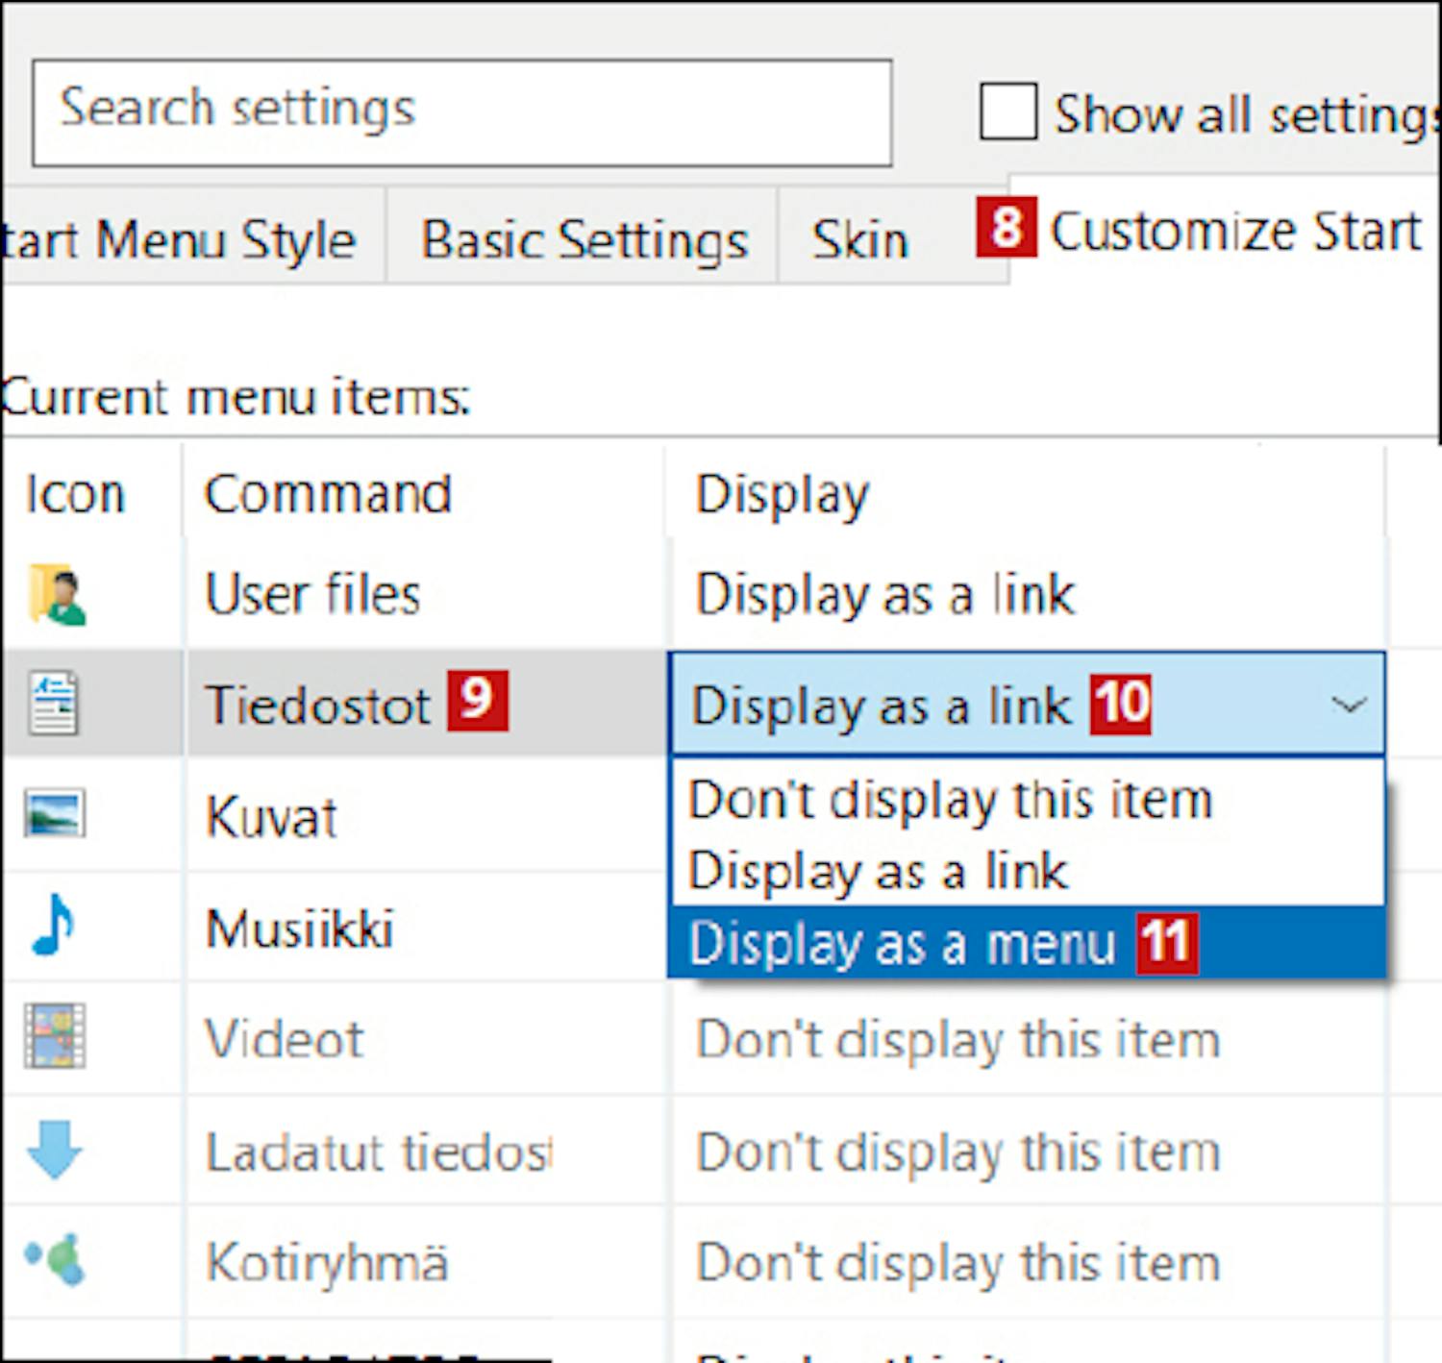Image resolution: width=1442 pixels, height=1363 pixels.
Task: Switch to the Basic Settings tab
Action: pyautogui.click(x=583, y=239)
